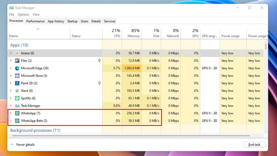
Task: Expand the Microsoft Store (3) group
Action: [11, 76]
